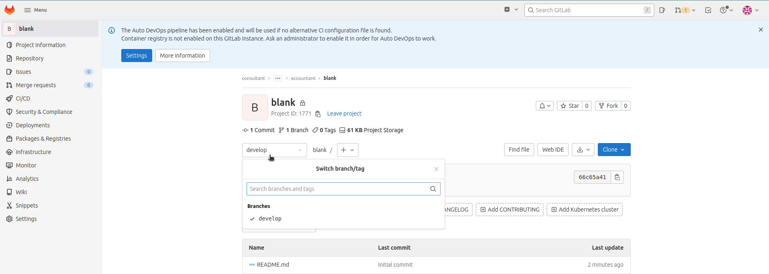Open the notification bell dropdown

click(x=545, y=106)
